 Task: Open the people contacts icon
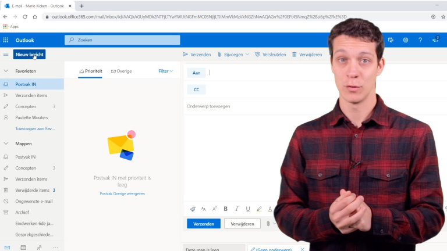pyautogui.click(x=39, y=247)
